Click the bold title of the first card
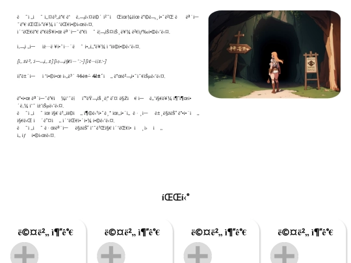Image resolution: width=351 pixels, height=263 pixels. (x=45, y=232)
